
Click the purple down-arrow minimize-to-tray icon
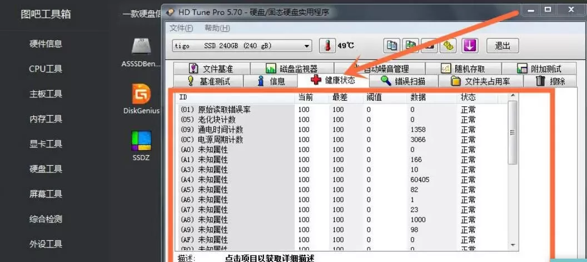[x=471, y=46]
